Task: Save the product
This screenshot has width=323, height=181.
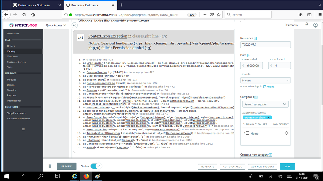Action: click(287, 167)
